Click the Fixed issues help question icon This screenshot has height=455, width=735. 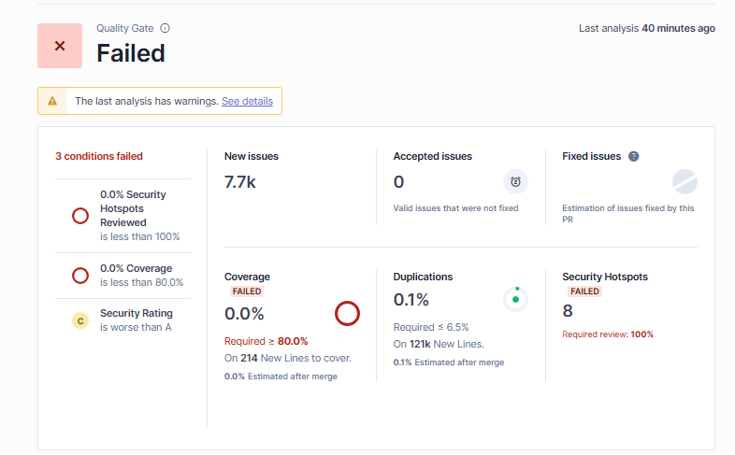pos(633,156)
